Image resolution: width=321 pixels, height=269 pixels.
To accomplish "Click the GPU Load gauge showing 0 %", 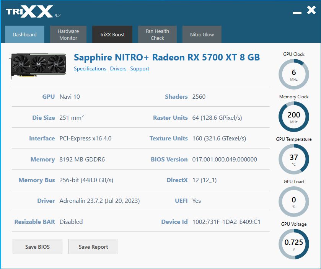I will (294, 202).
